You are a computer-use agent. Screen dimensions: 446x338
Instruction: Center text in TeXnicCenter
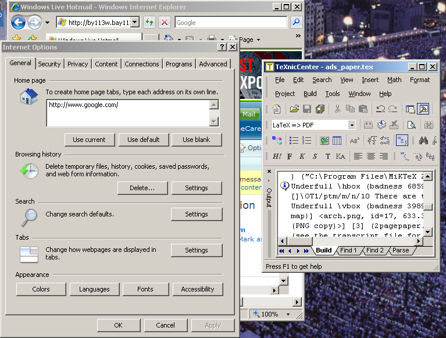click(371, 156)
